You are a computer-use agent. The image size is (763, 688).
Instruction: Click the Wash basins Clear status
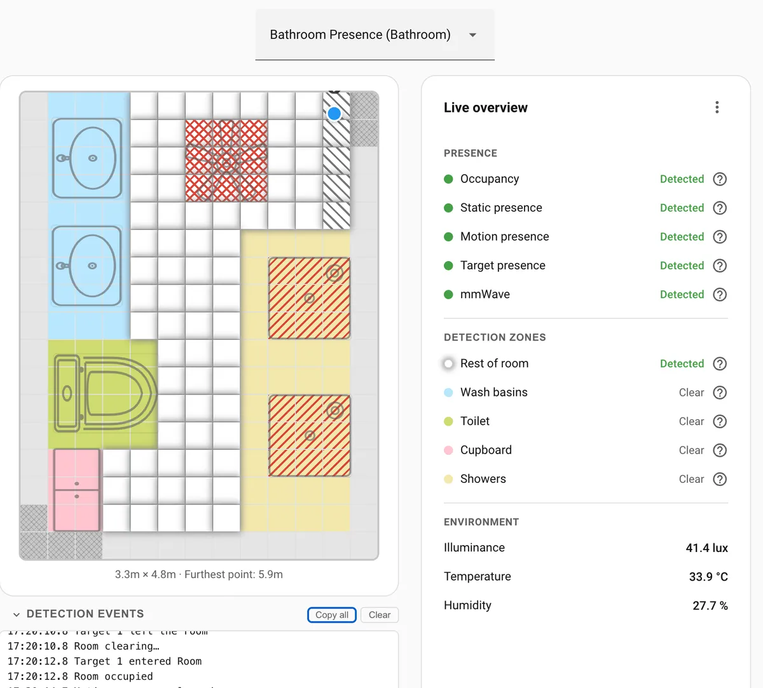(x=691, y=393)
